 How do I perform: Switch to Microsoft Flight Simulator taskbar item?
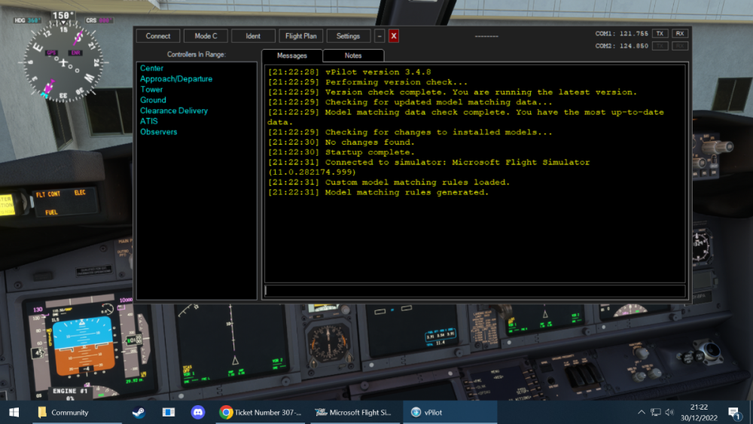pyautogui.click(x=353, y=413)
